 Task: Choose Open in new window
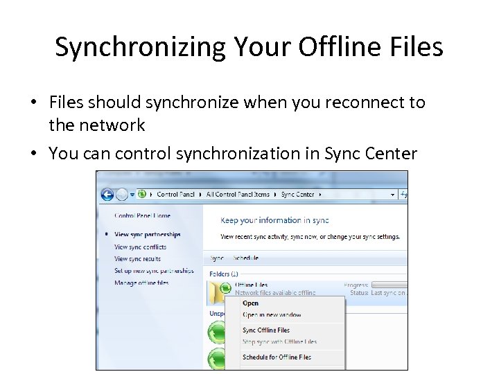pos(272,315)
